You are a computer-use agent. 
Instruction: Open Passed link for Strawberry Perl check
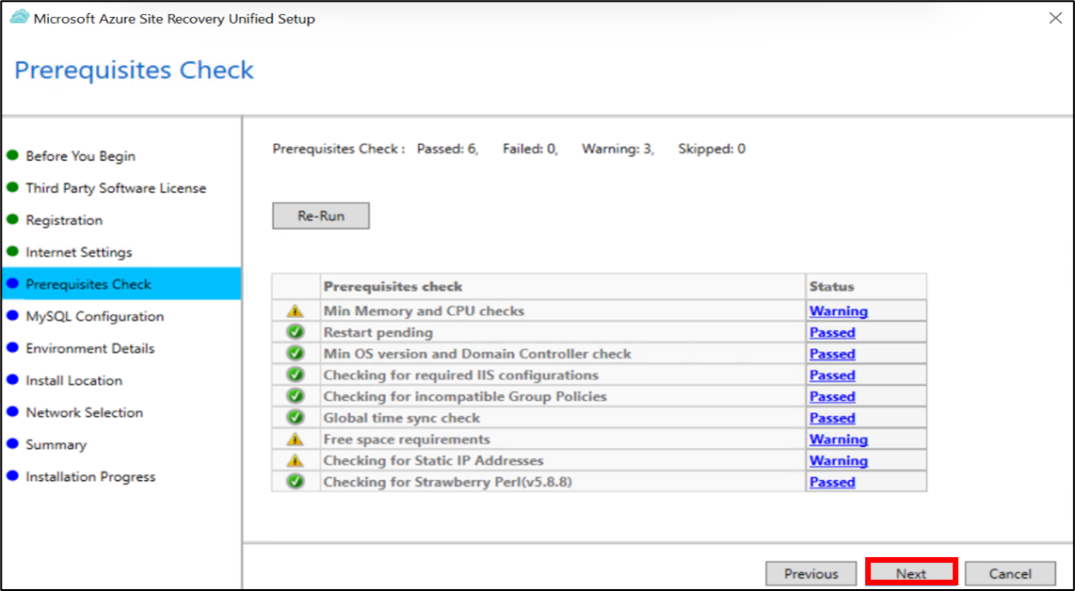(x=832, y=482)
